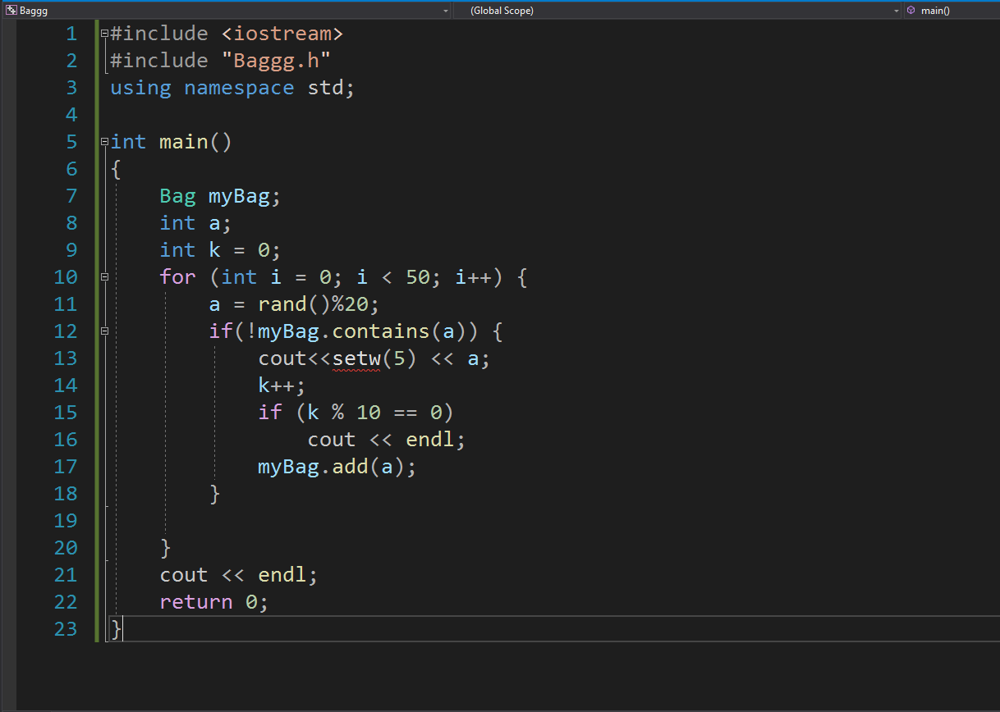Click cout on line 21
The image size is (1000, 712).
pyautogui.click(x=184, y=575)
